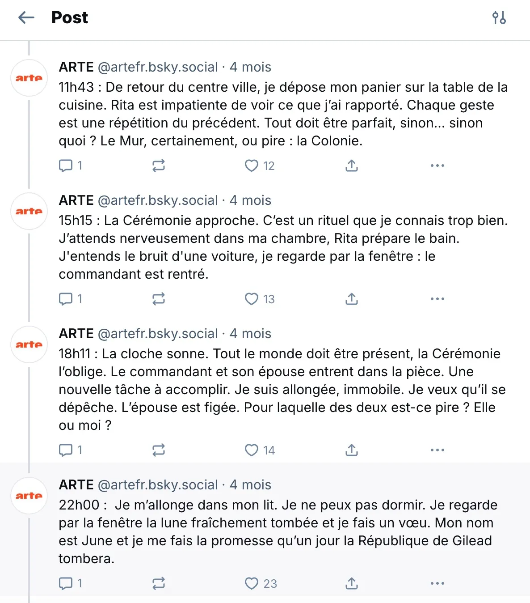
Task: Reply to the 11h43 post
Action: point(66,166)
